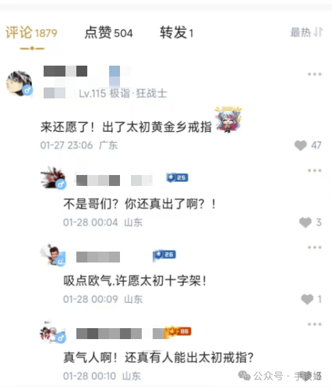The image size is (332, 389).
Task: Open the top commenter's avatar
Action: (x=19, y=83)
